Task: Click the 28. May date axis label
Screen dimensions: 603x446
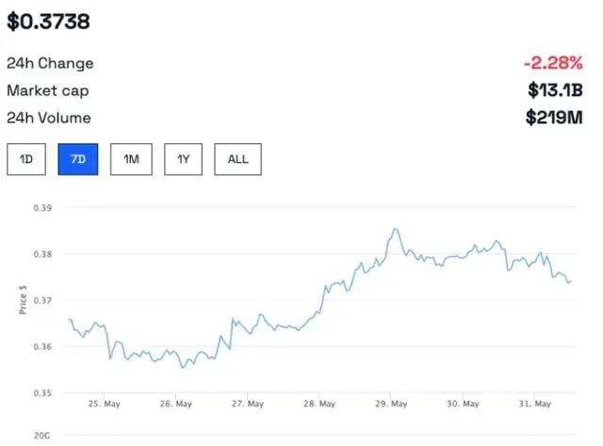Action: 319,405
